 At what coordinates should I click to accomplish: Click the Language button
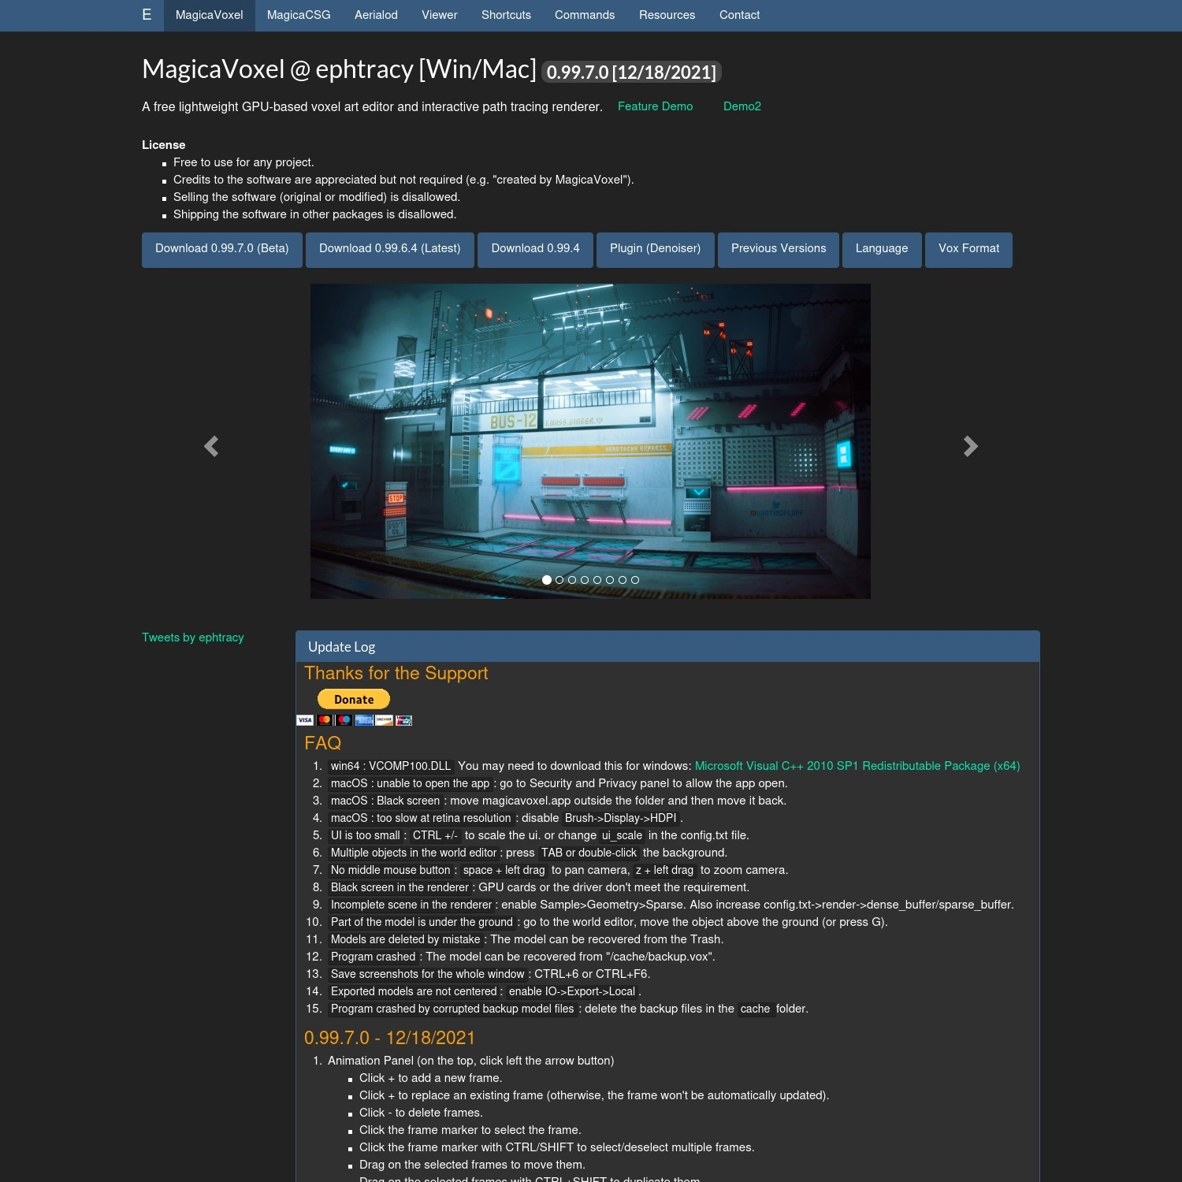(882, 250)
